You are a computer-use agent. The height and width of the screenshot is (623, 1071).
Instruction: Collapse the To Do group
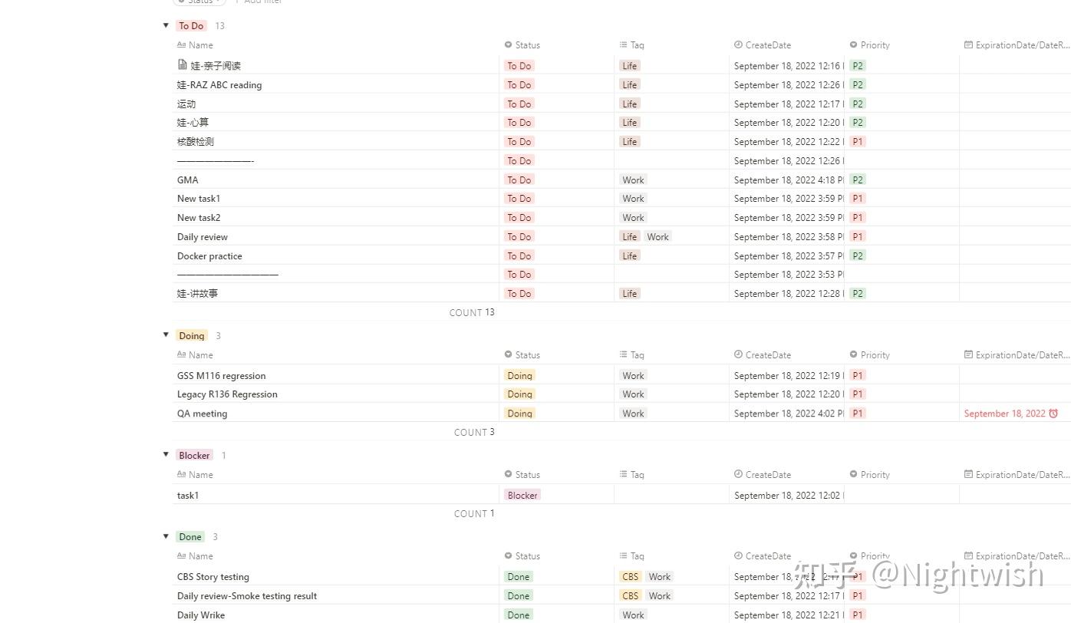pyautogui.click(x=166, y=25)
